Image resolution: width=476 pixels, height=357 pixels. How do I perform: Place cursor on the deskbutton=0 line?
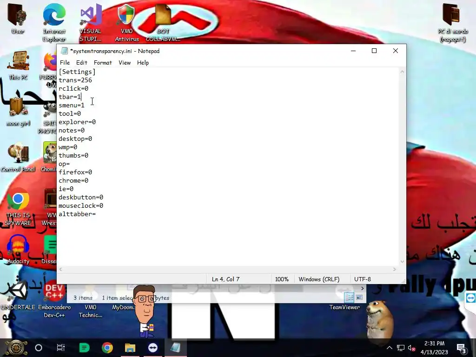pyautogui.click(x=81, y=197)
